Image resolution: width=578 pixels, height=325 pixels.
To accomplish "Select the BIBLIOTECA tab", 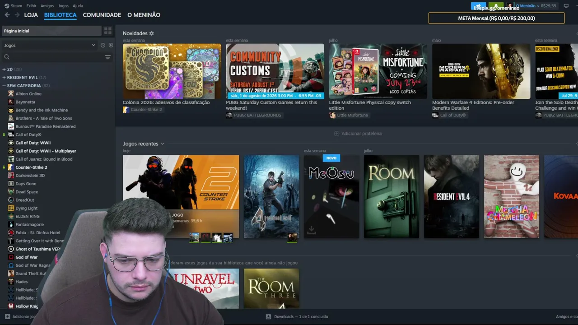I will coord(61,15).
